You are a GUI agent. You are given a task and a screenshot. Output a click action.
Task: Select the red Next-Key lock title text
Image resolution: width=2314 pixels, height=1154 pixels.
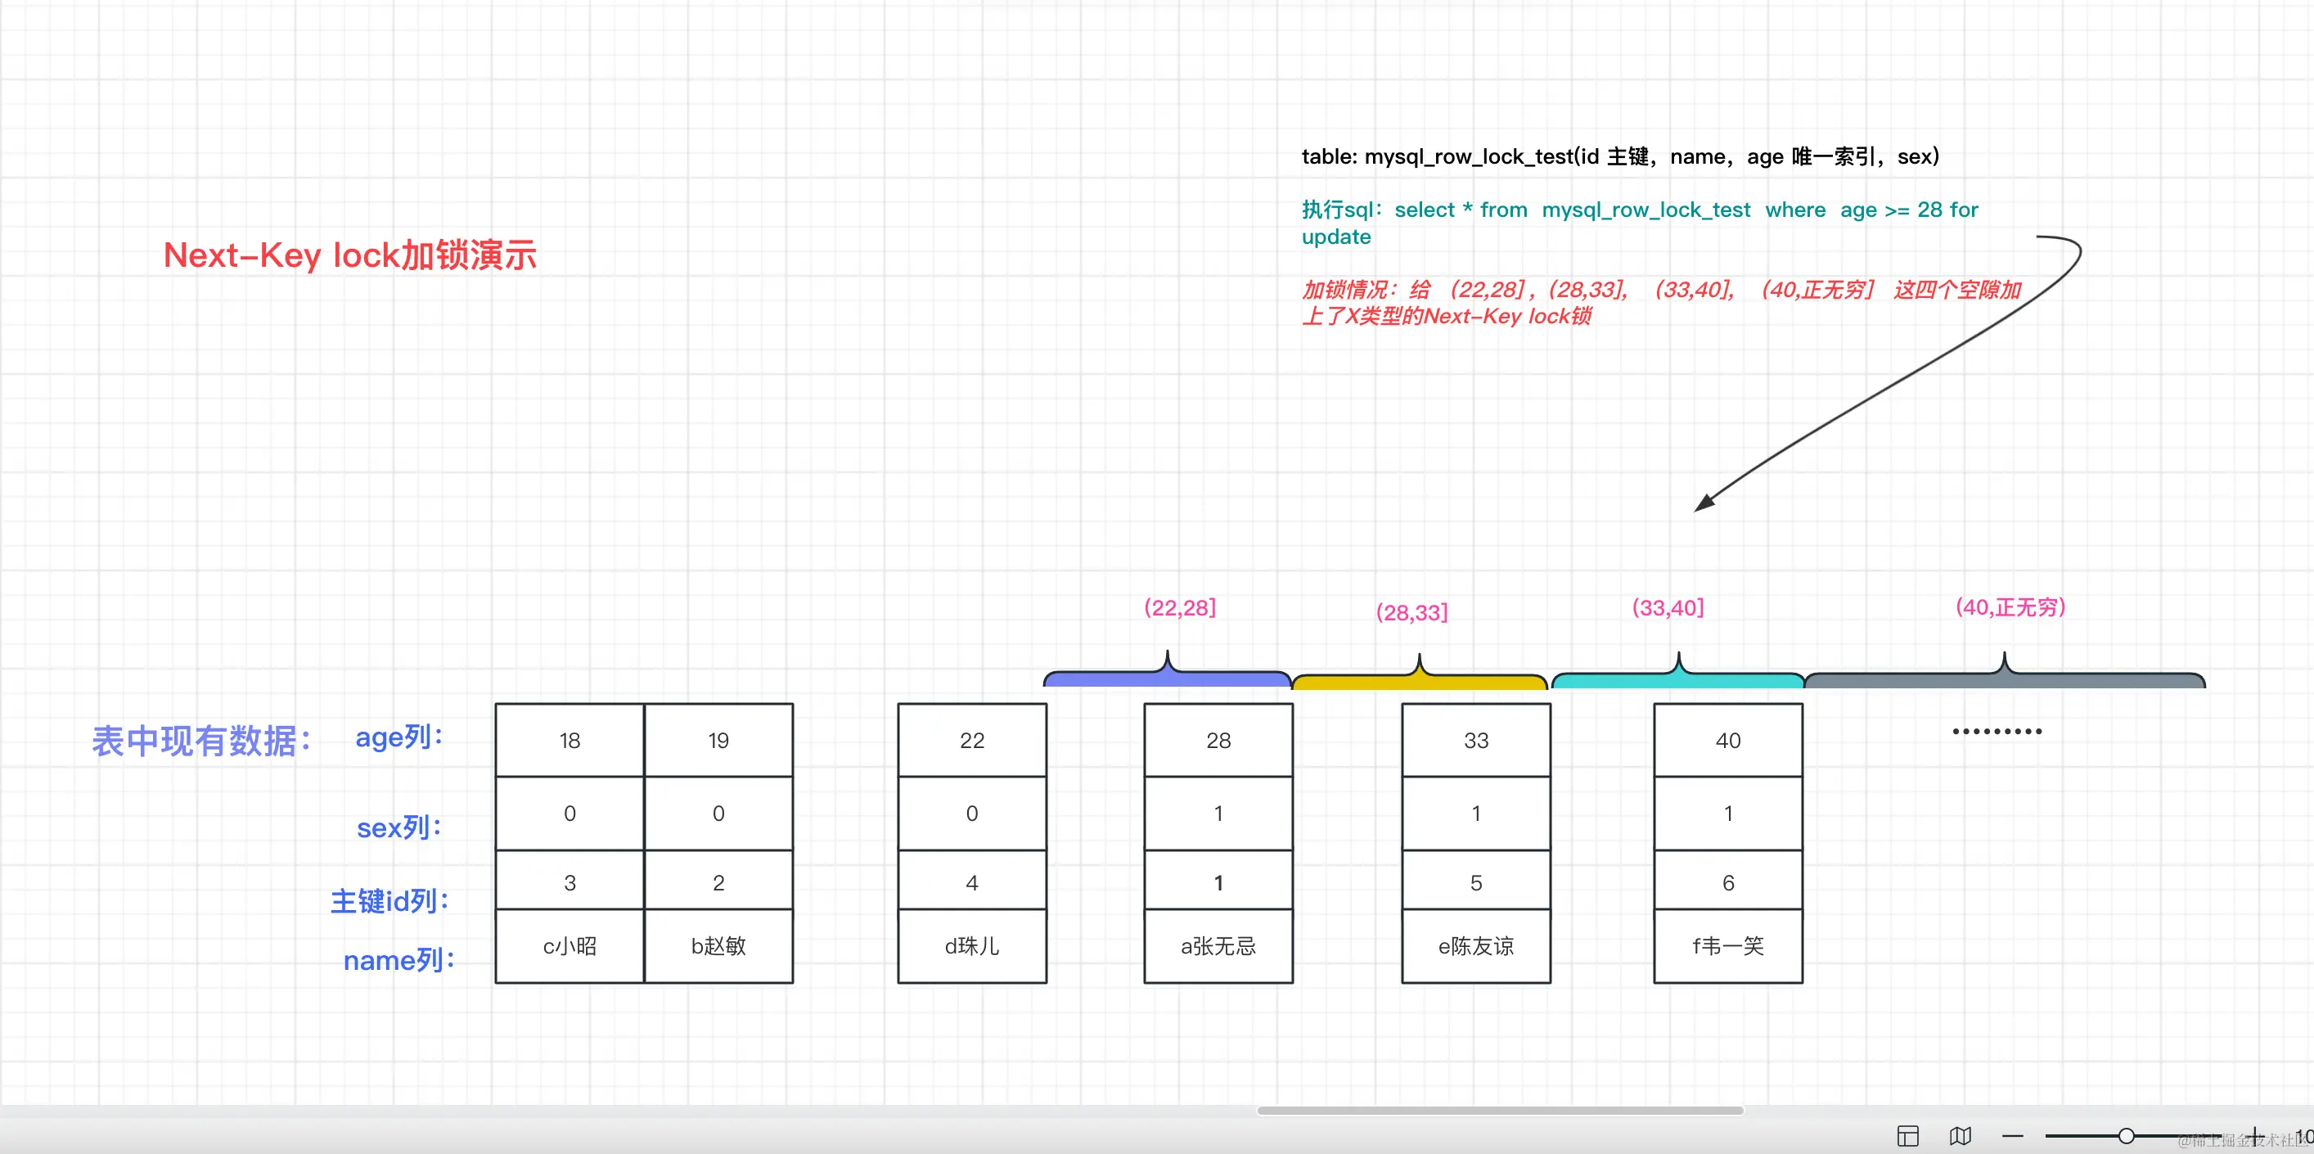349,255
